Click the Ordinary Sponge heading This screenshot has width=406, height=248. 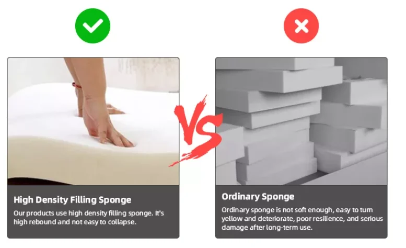[x=258, y=196]
